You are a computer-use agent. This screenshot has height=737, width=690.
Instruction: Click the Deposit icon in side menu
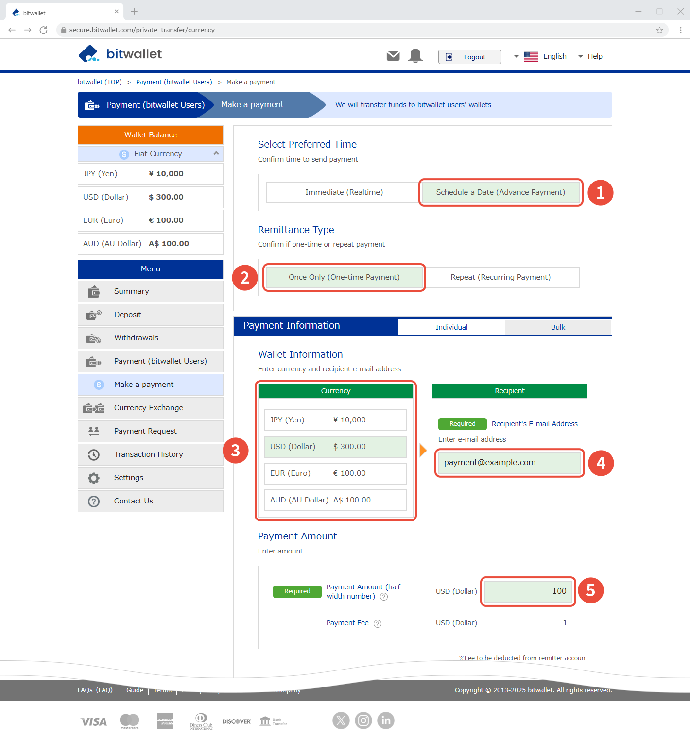pyautogui.click(x=94, y=315)
